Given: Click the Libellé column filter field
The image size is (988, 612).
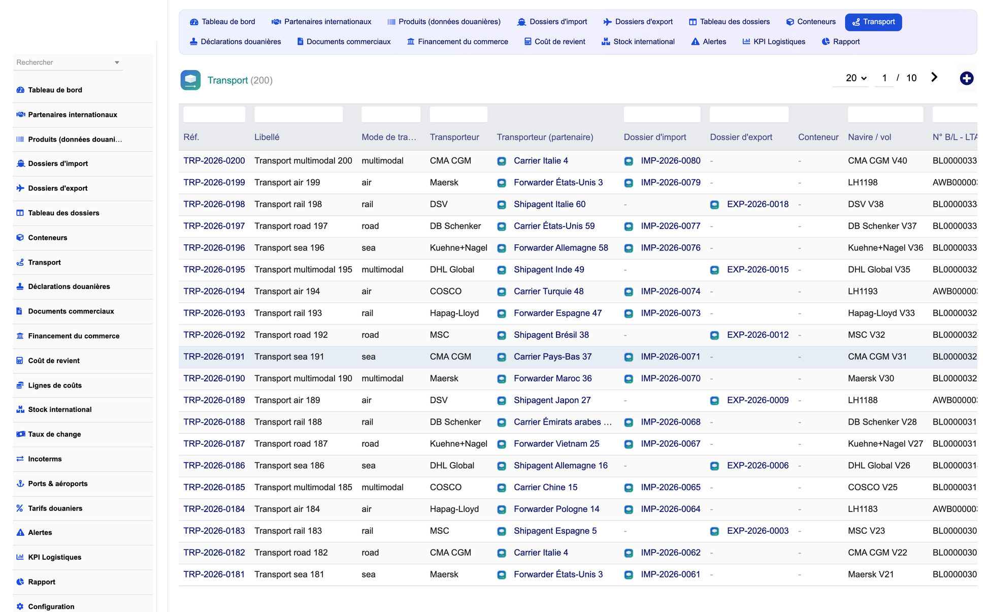Looking at the screenshot, I should [x=299, y=114].
